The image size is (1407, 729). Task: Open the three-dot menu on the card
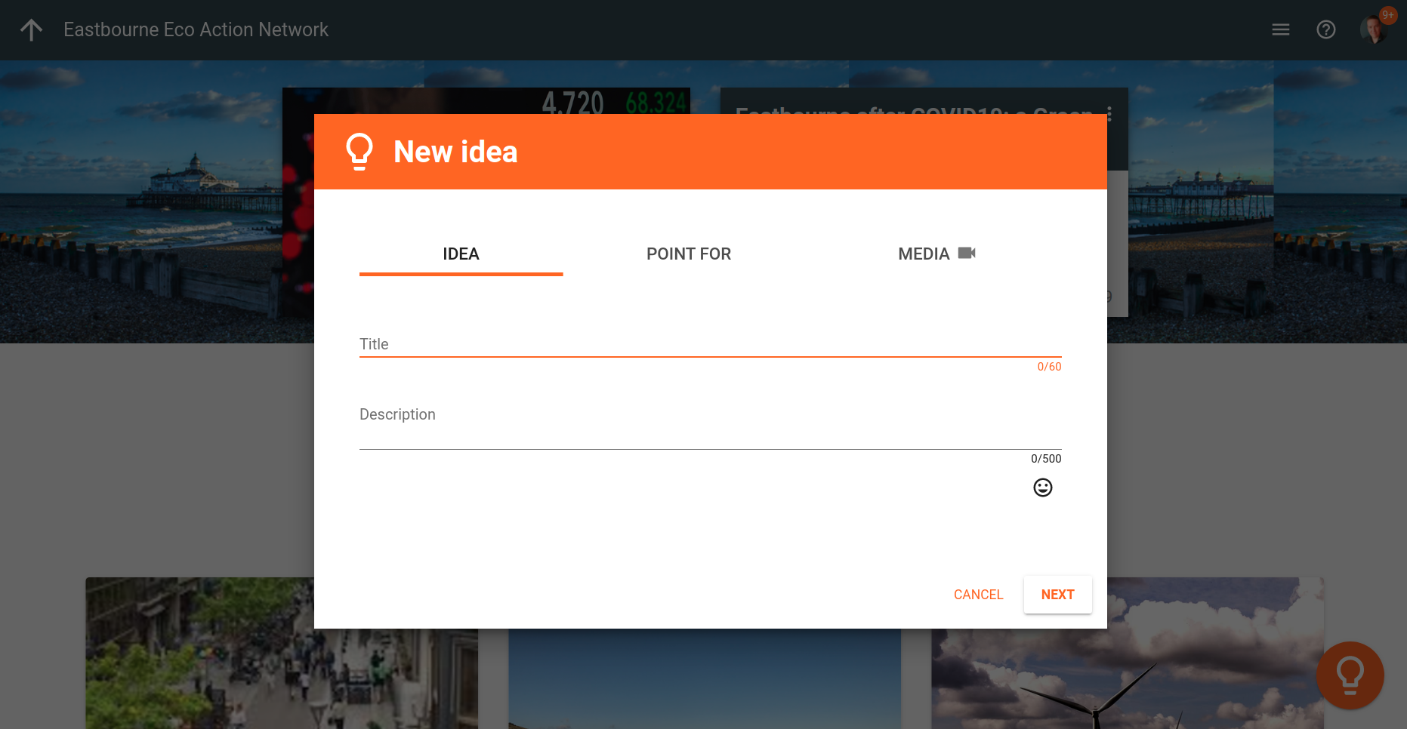click(1109, 113)
